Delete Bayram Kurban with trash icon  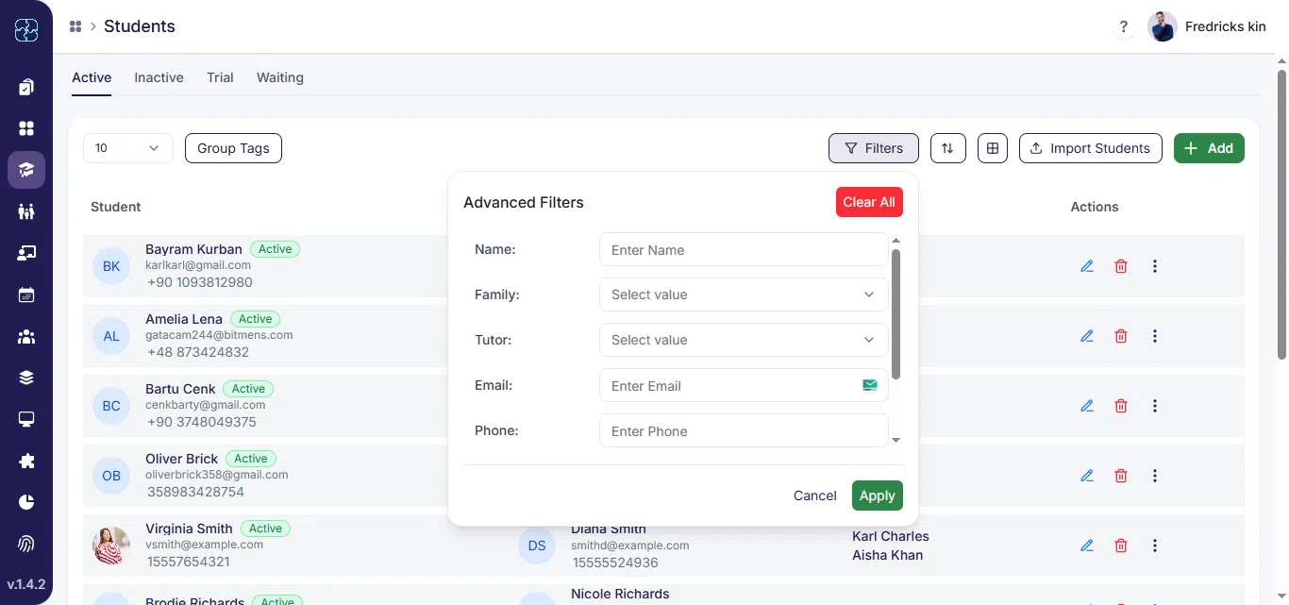click(x=1121, y=266)
